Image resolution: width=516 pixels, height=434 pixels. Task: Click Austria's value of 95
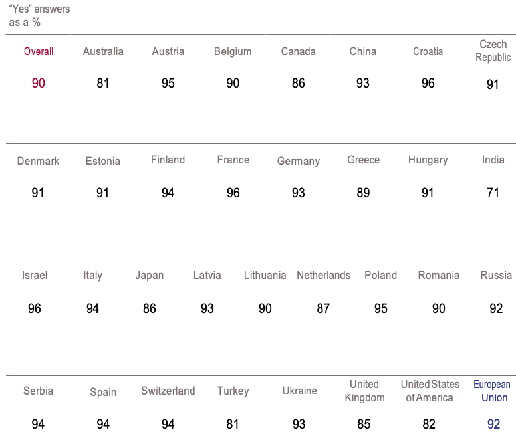pos(168,83)
